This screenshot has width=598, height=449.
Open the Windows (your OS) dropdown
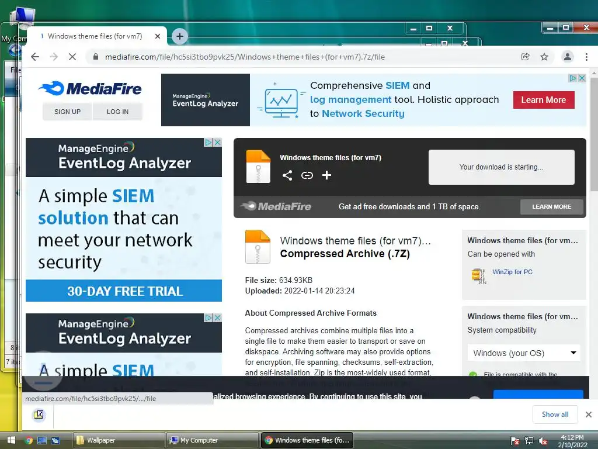click(524, 353)
